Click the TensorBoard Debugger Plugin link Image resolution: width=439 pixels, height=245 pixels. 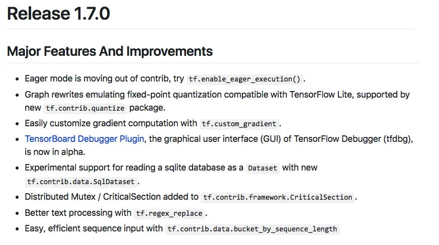[x=84, y=138]
